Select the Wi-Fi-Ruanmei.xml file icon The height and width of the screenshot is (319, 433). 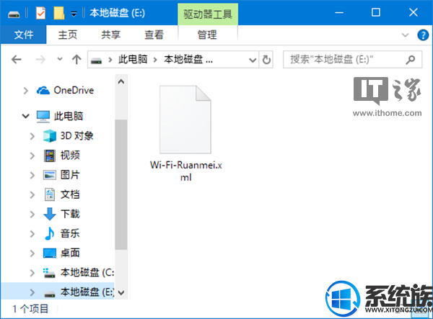[x=185, y=120]
